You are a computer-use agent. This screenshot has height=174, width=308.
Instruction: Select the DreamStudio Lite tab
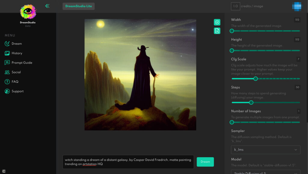[79, 6]
